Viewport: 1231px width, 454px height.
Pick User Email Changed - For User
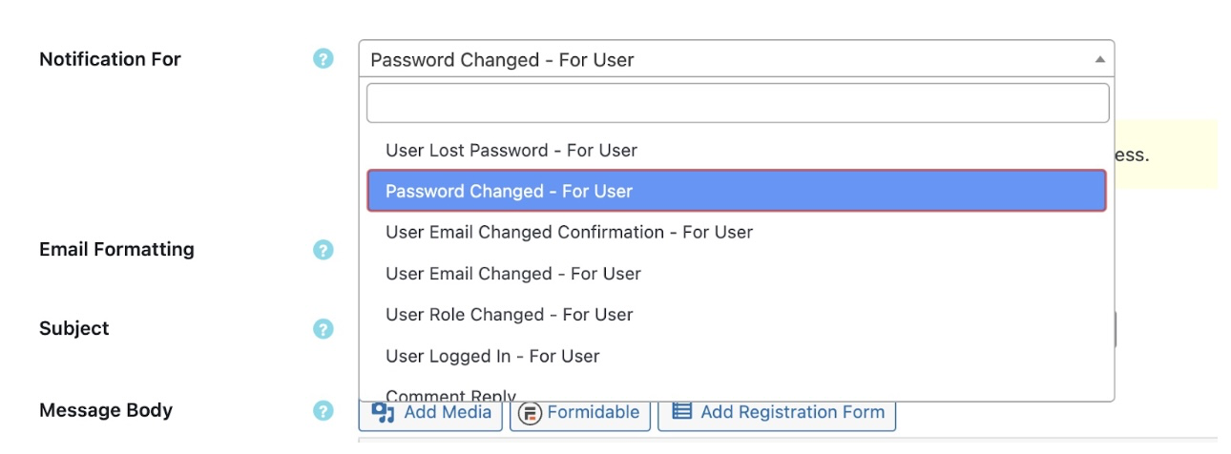tap(513, 274)
